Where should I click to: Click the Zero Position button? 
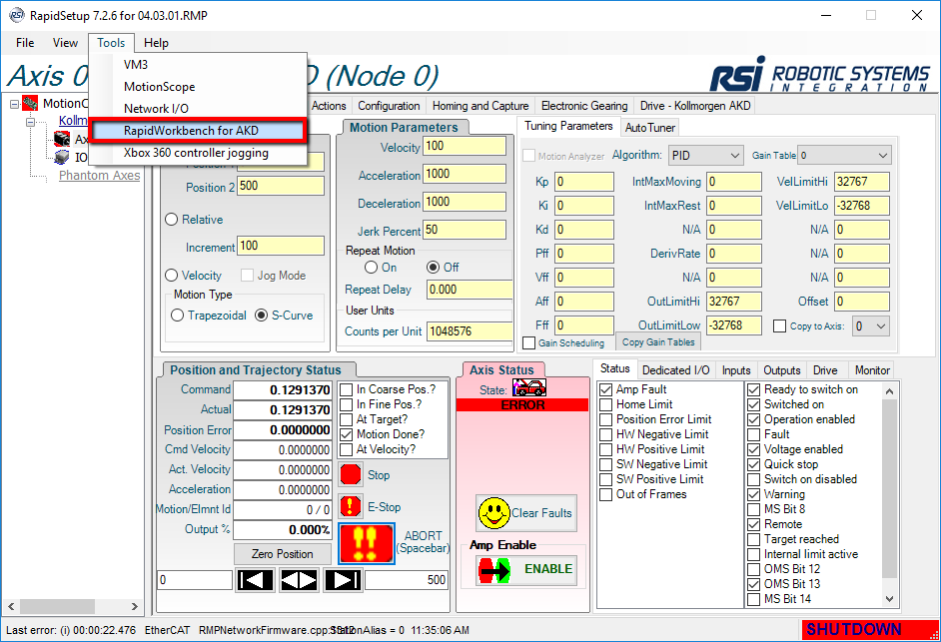tap(282, 554)
